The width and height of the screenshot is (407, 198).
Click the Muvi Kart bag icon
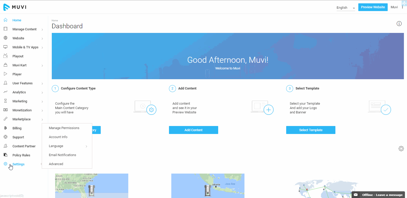click(5, 65)
